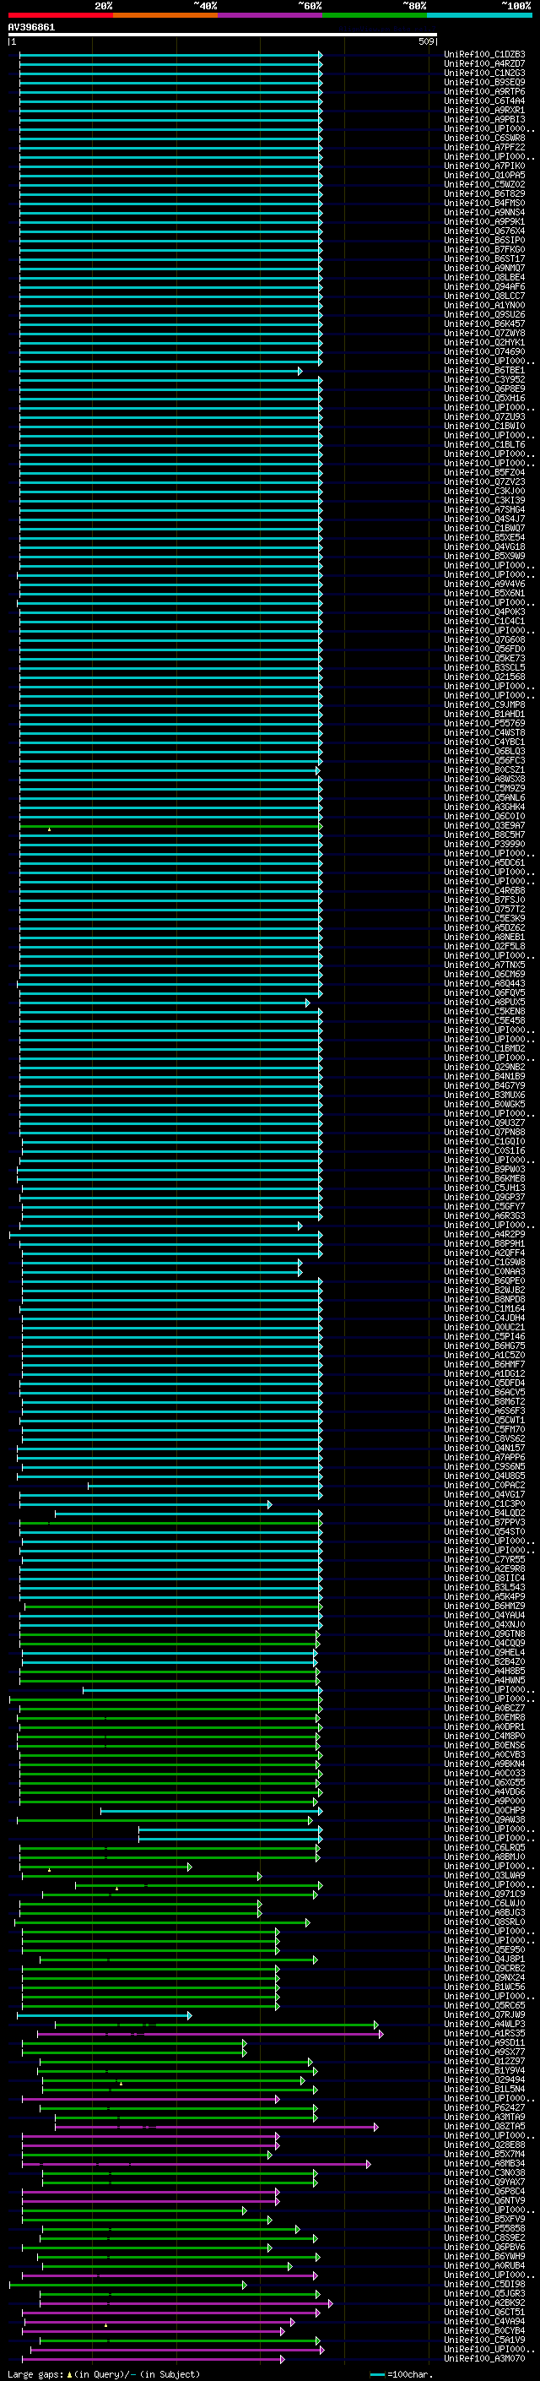Select the UniRef100_A9PBI3 label
The height and width of the screenshot is (2381, 540).
[484, 119]
